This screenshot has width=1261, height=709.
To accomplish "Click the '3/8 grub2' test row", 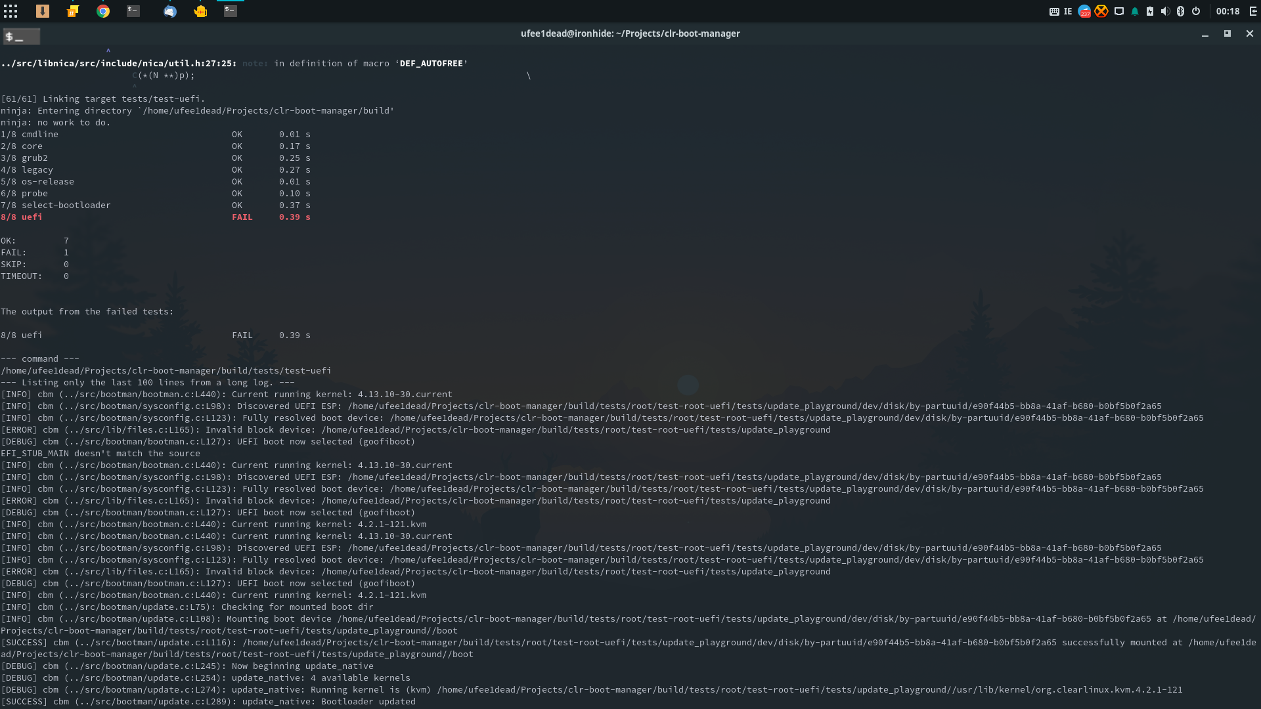I will (x=156, y=158).
